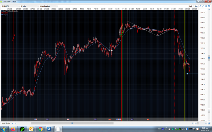The height and width of the screenshot is (132, 212).
Task: Click the reset chart view icon
Action: tap(209, 123)
